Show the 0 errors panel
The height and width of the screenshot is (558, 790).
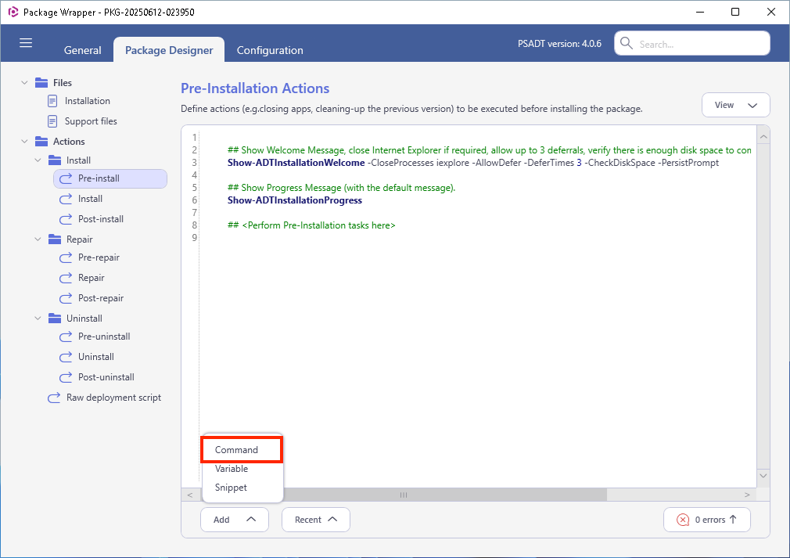707,520
